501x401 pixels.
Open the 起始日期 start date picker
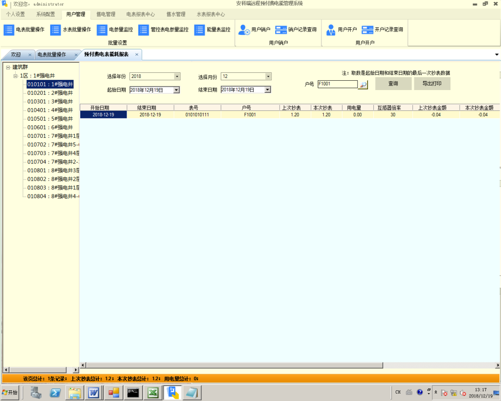175,89
